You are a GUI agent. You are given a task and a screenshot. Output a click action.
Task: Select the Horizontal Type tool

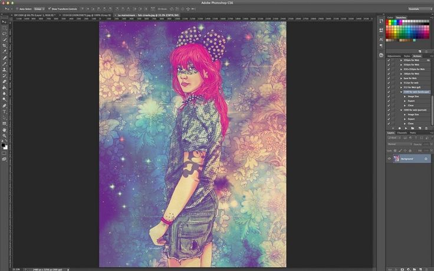(x=4, y=111)
